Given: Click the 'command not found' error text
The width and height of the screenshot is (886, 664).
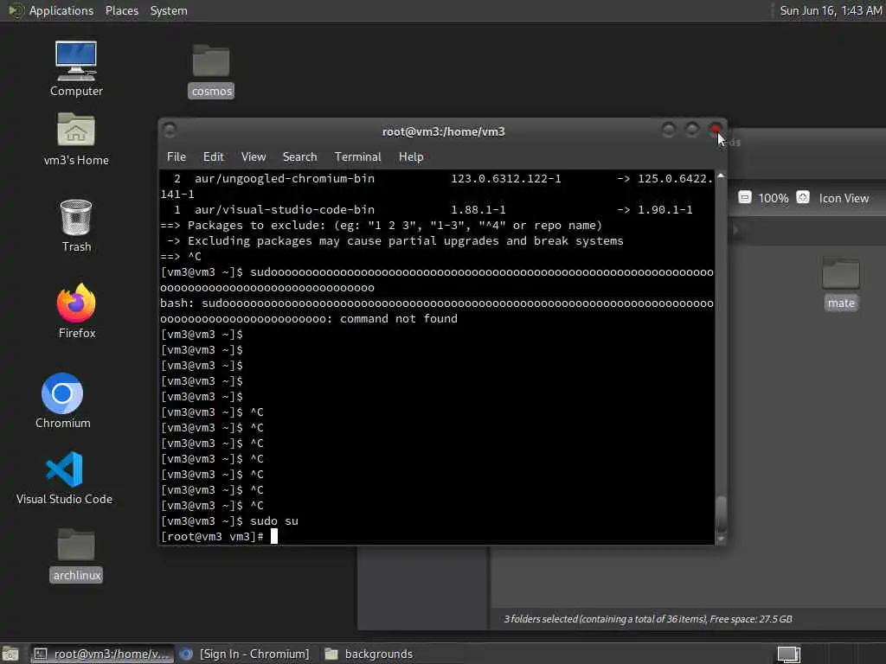Looking at the screenshot, I should (x=398, y=318).
